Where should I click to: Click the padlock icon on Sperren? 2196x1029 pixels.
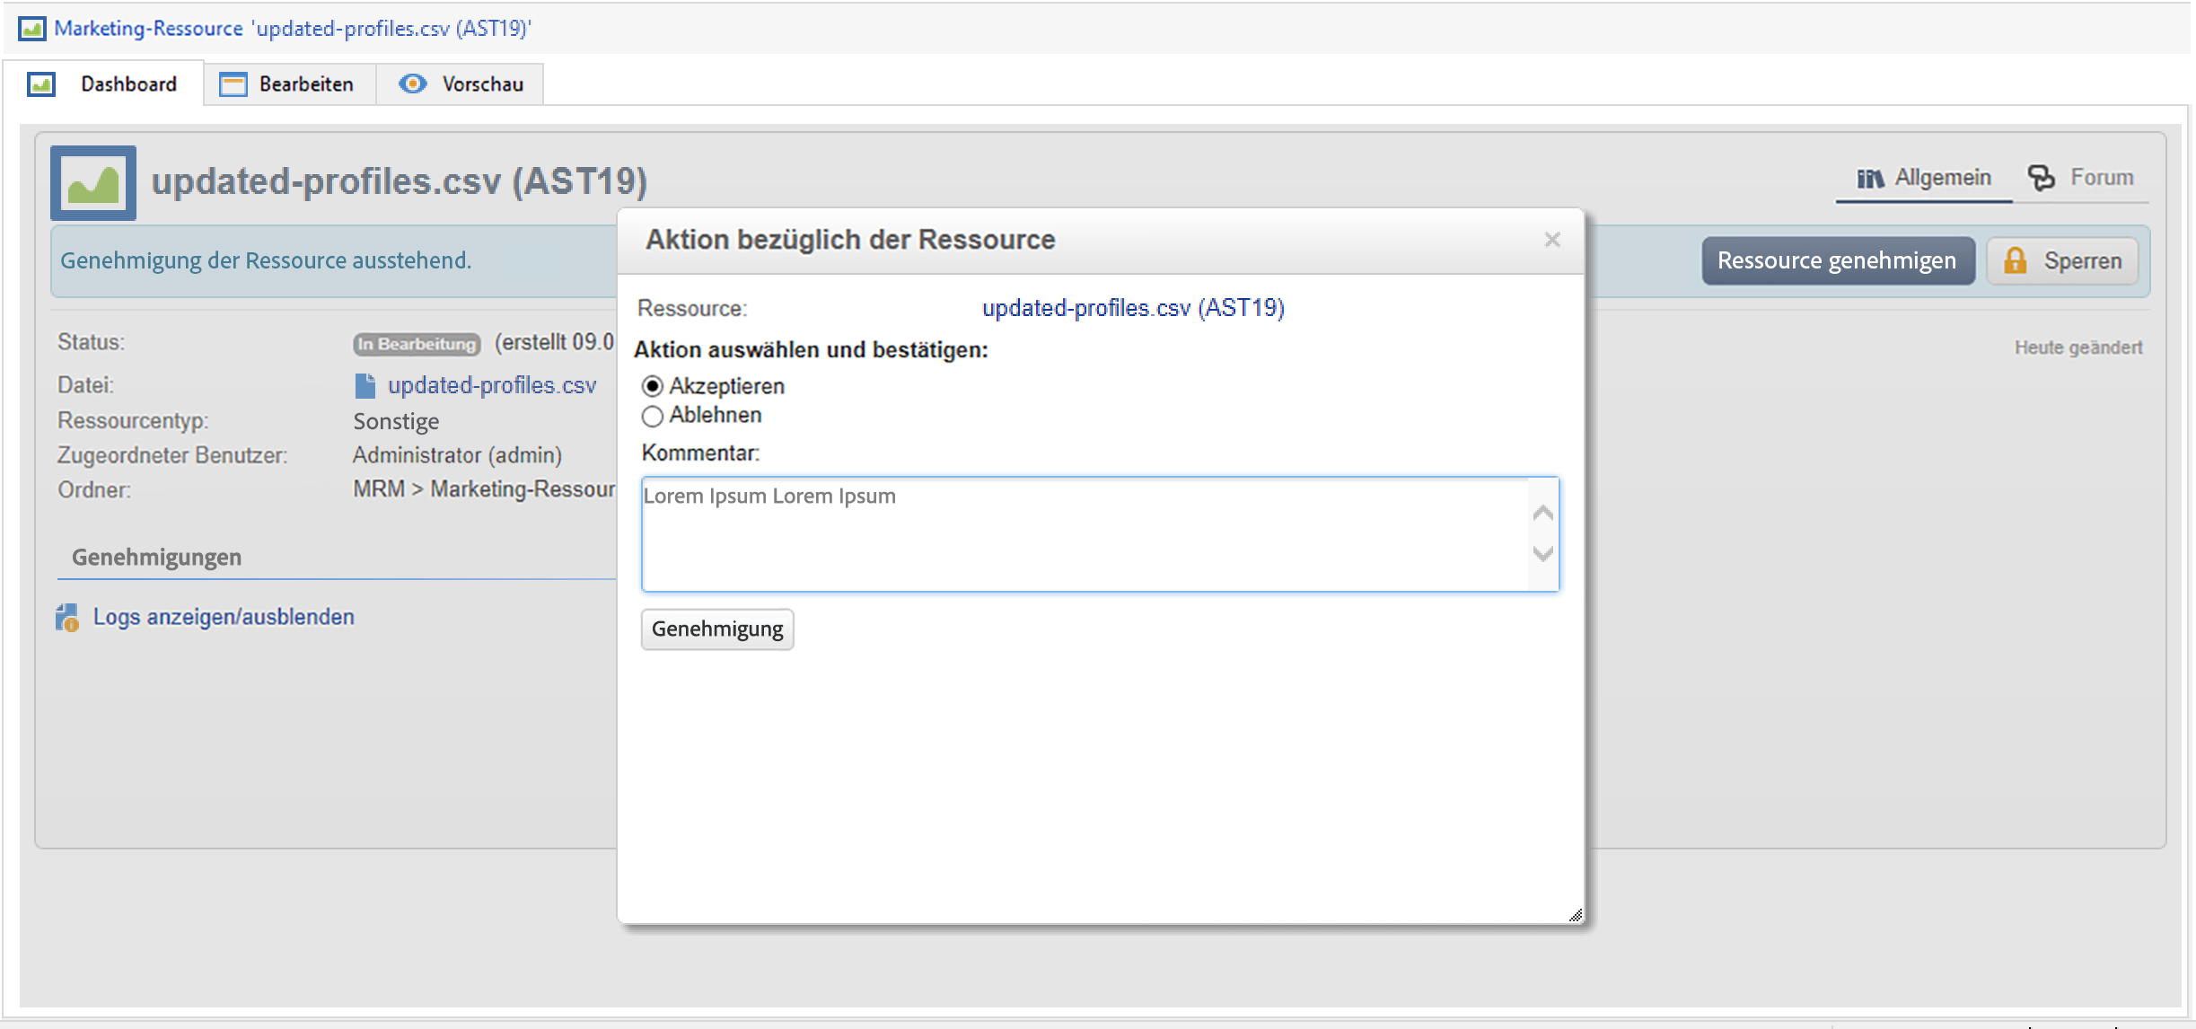[x=2015, y=260]
